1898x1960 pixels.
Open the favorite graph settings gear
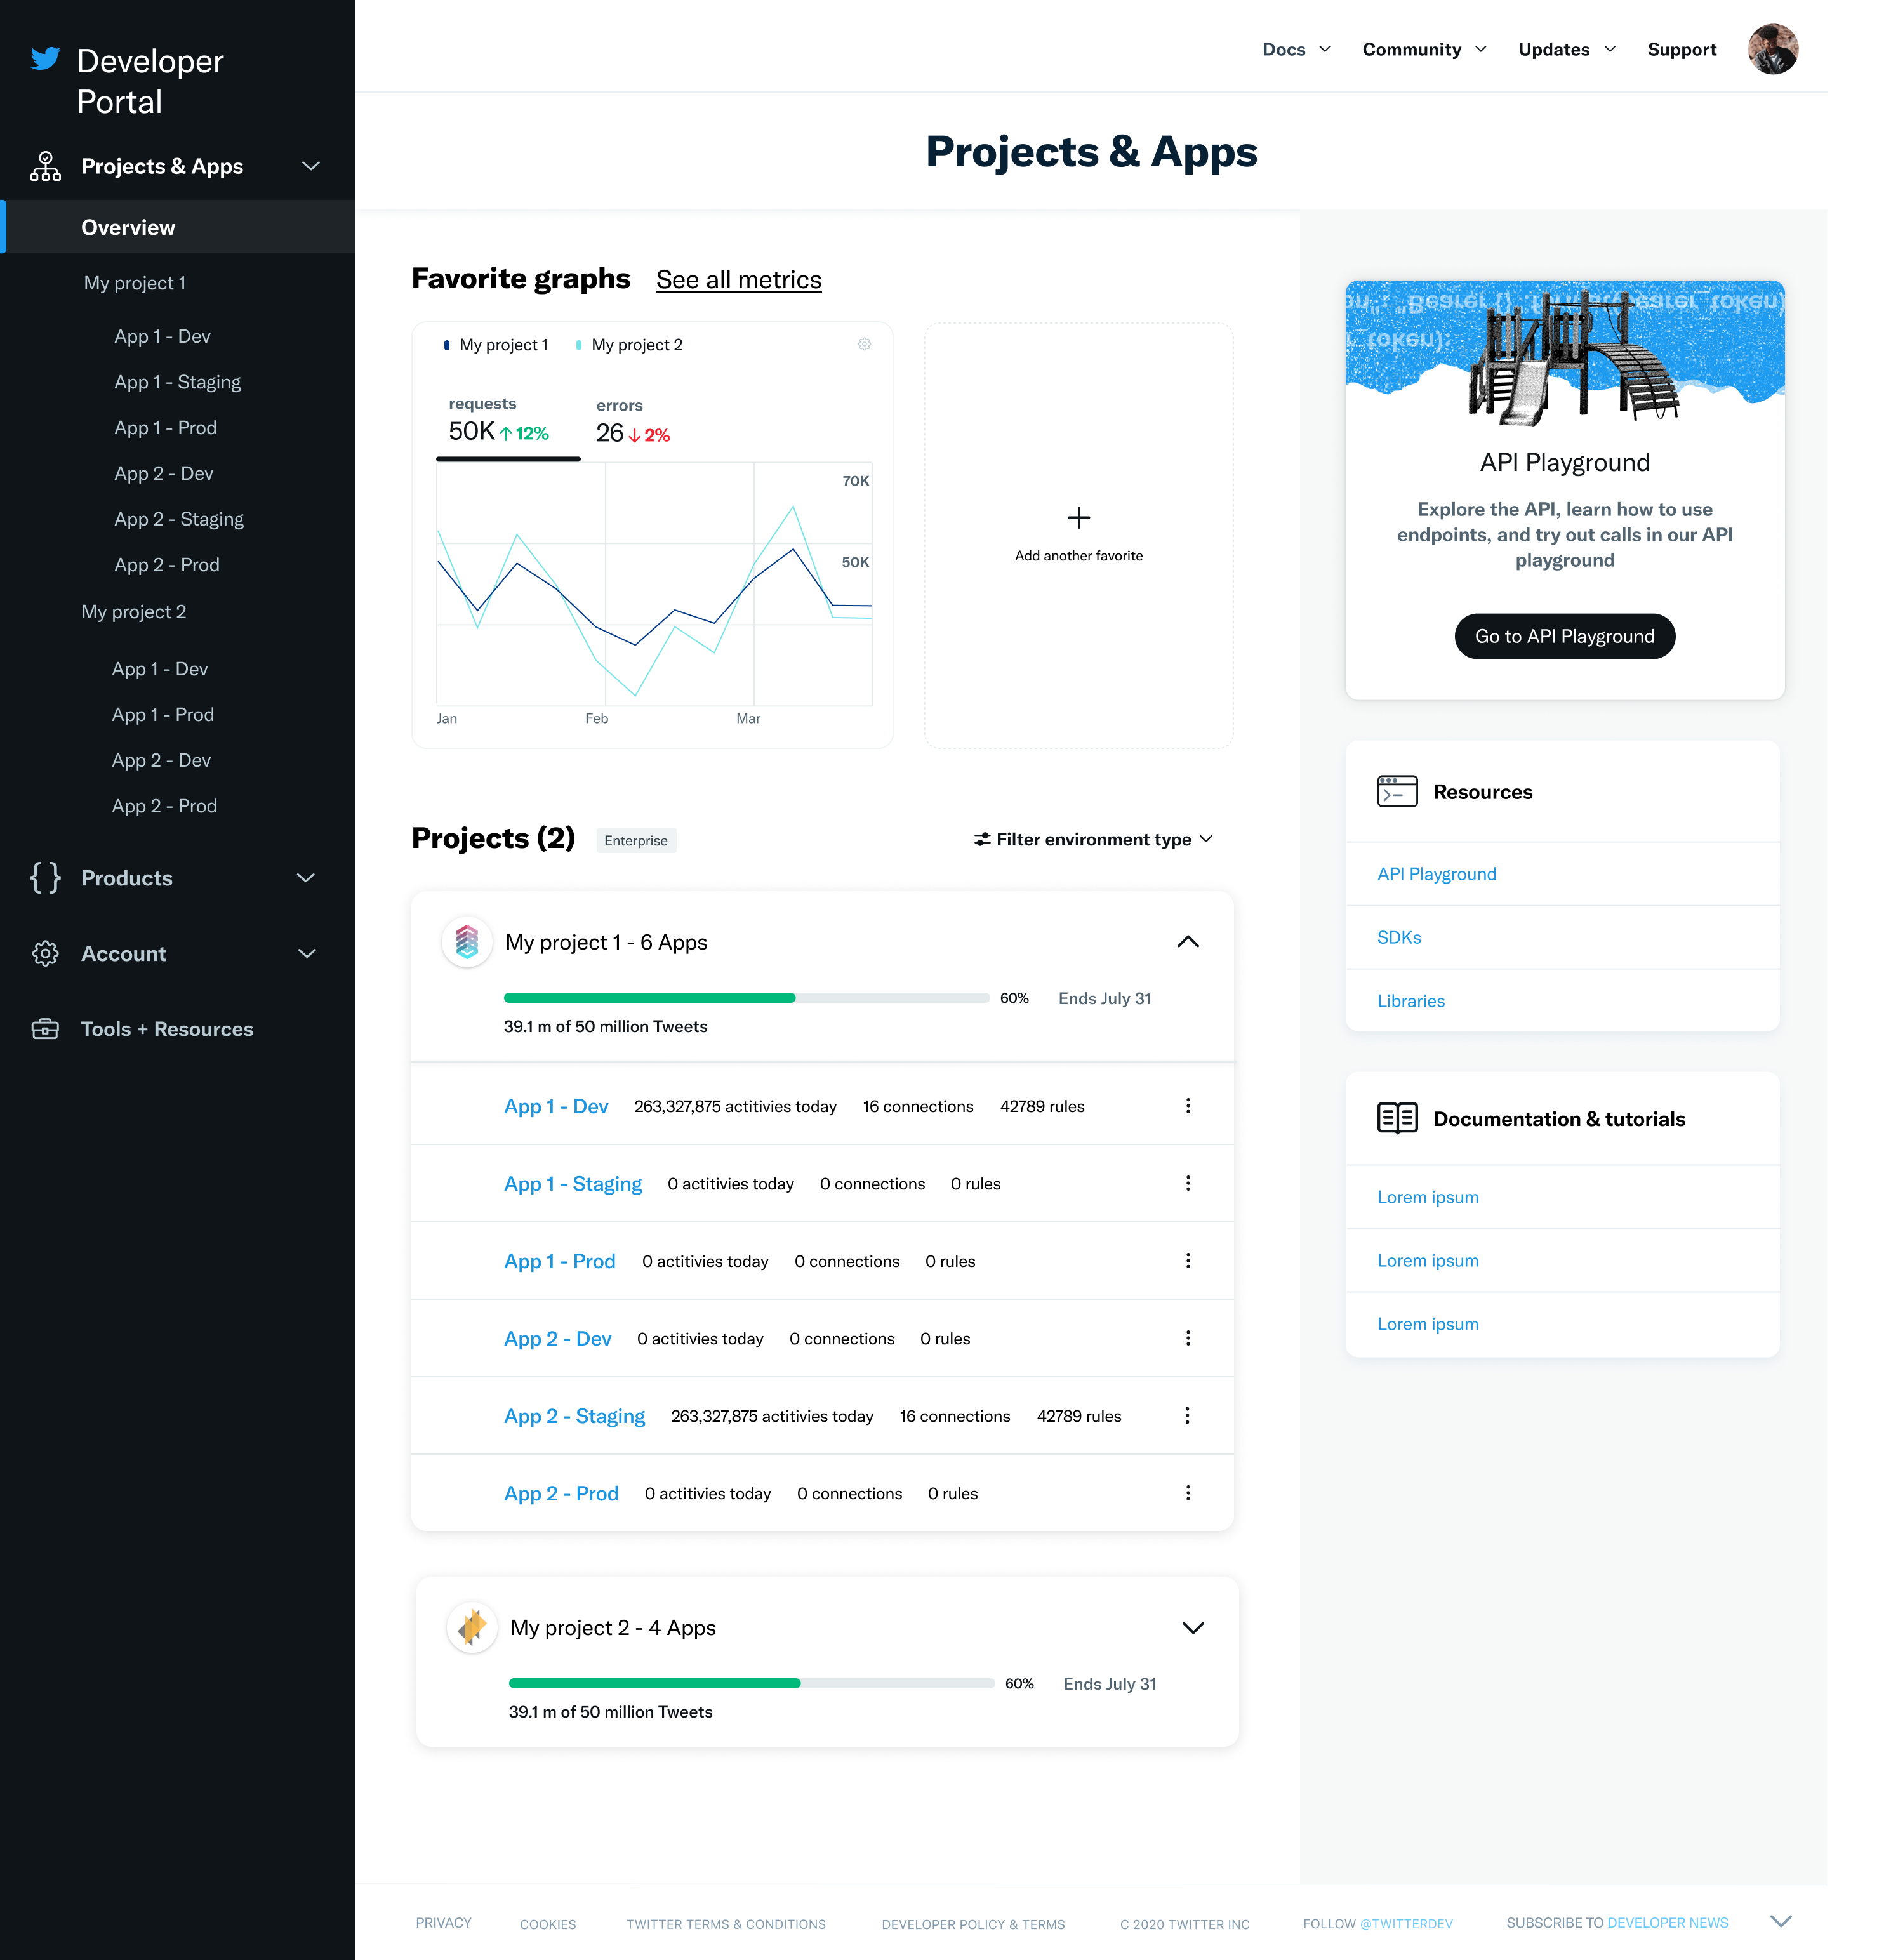click(864, 344)
